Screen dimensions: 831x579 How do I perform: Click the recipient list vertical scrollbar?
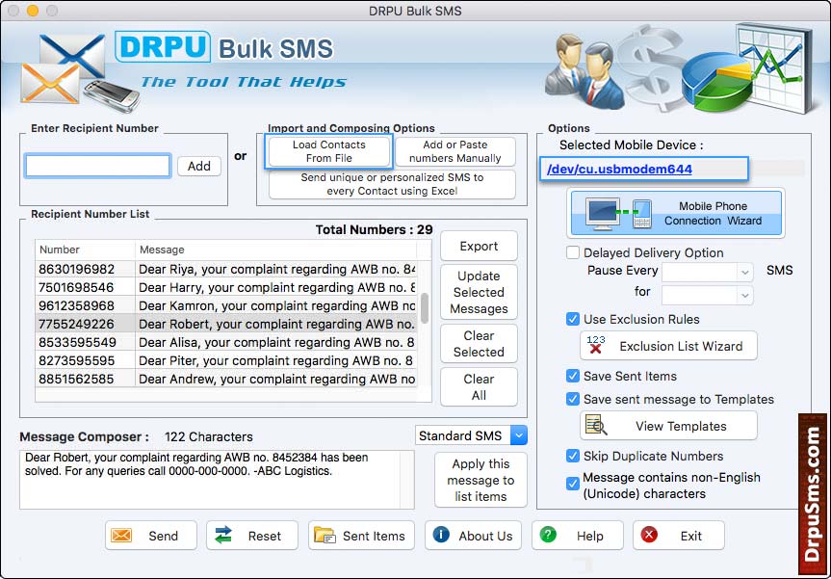[x=425, y=307]
